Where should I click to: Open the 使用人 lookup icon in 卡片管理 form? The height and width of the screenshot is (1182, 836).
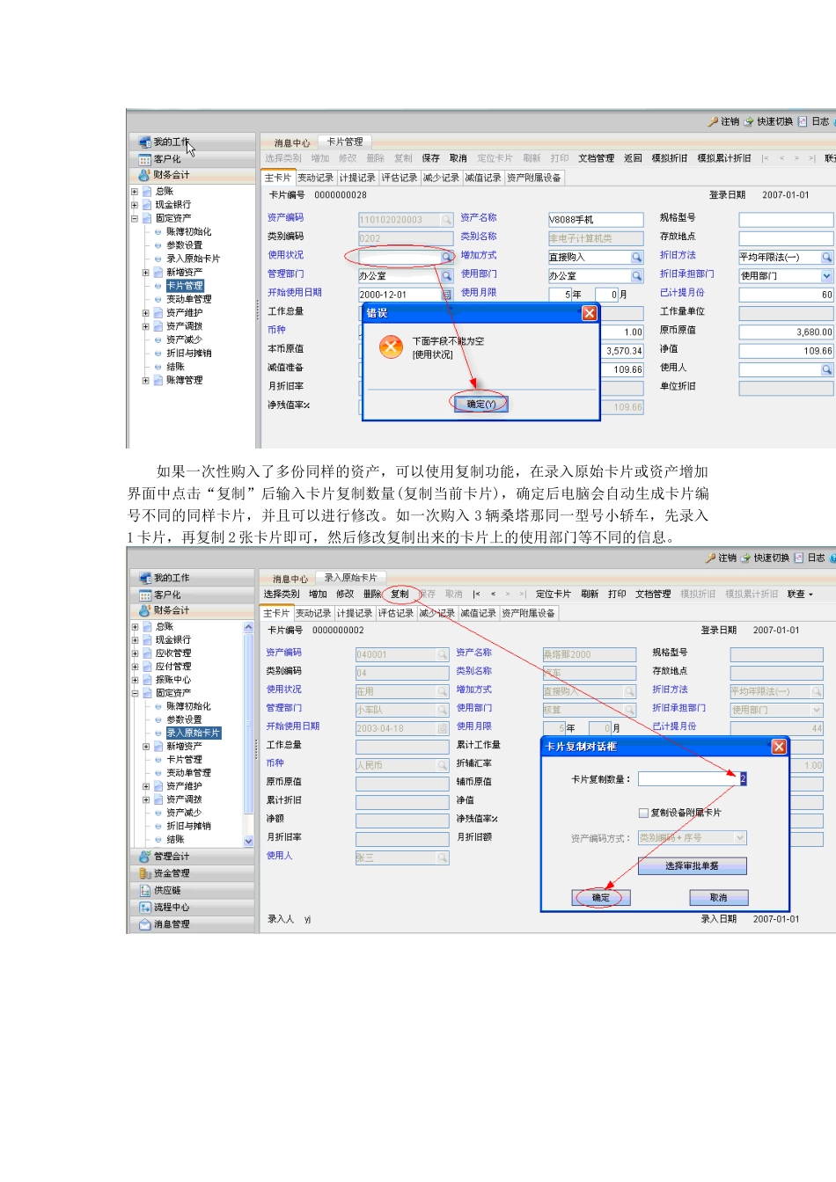click(x=827, y=369)
